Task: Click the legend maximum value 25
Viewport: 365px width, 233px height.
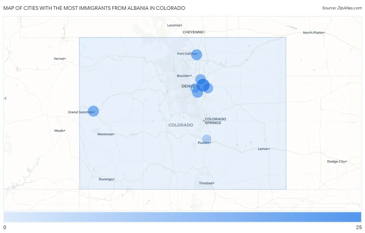Action: coord(359,227)
